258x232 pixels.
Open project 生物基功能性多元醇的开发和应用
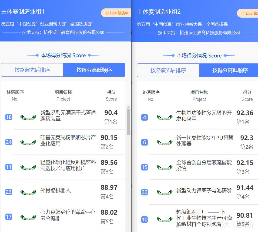[x=204, y=116]
